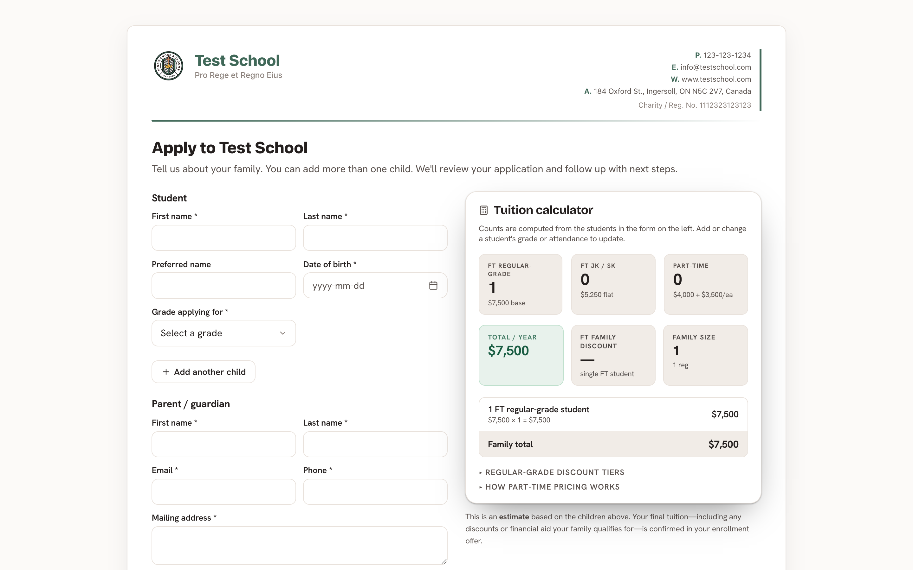
Task: Click the 184 Oxford St. address line
Action: point(672,91)
